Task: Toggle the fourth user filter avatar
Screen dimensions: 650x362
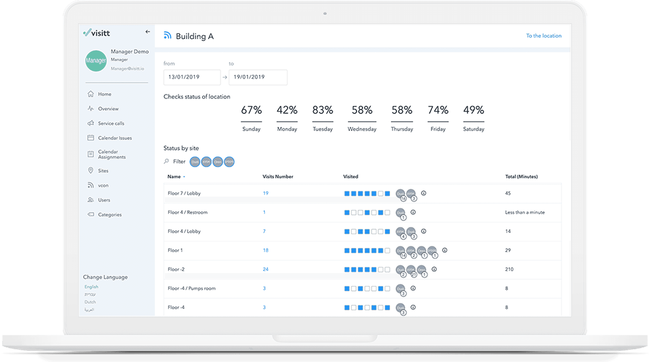Action: click(x=229, y=162)
